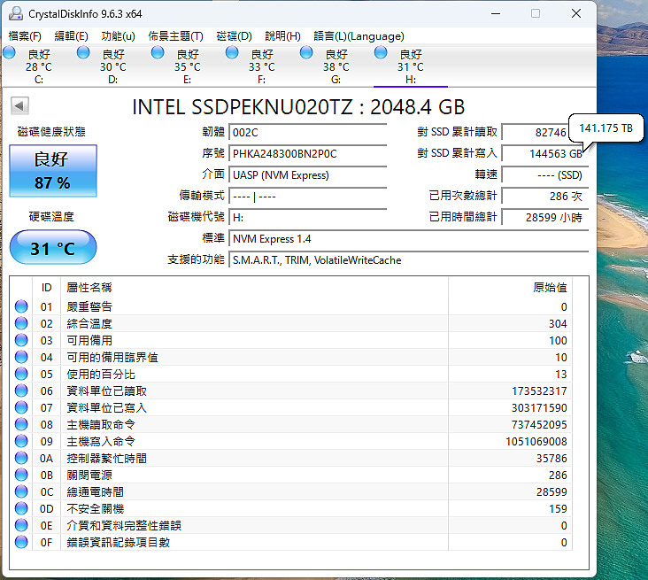The height and width of the screenshot is (580, 648).
Task: Click the rotation rate field ---- (SSD)
Action: [544, 174]
